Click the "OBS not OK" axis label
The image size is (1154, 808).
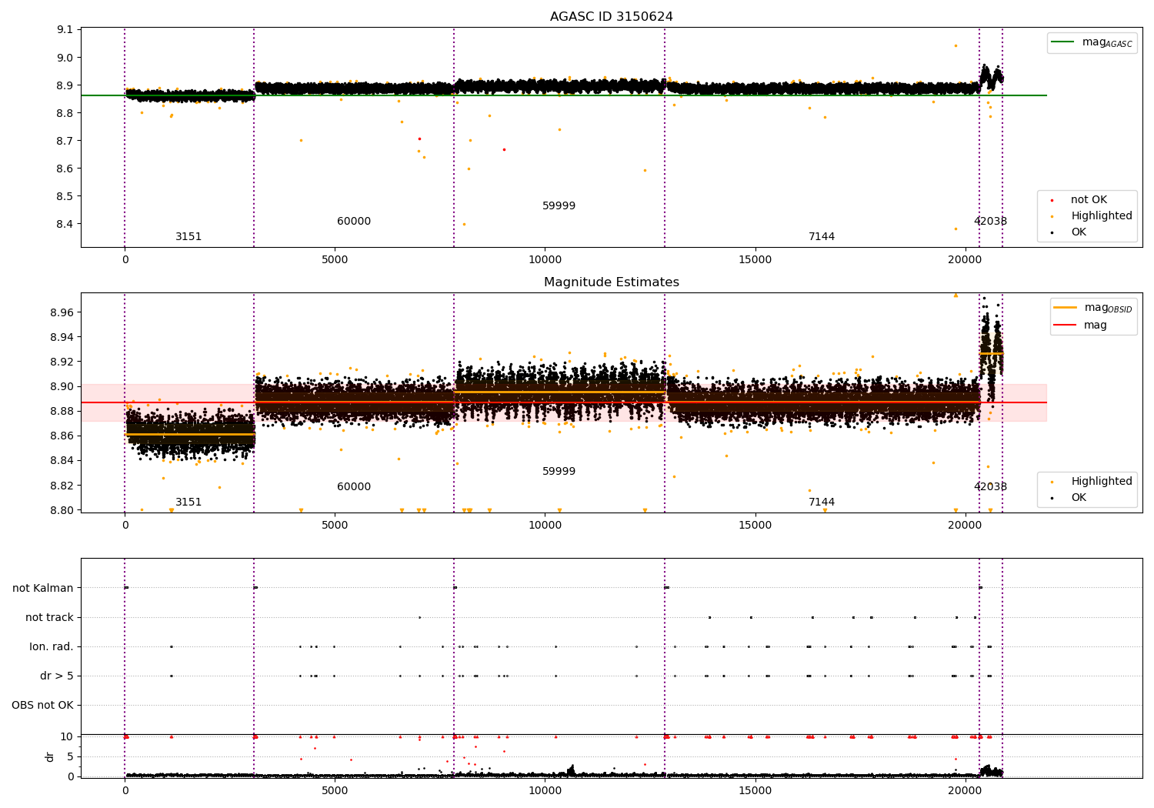click(x=43, y=705)
